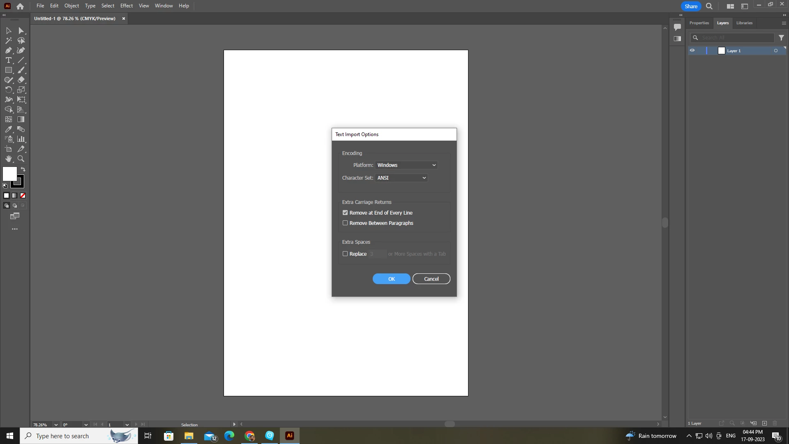The width and height of the screenshot is (789, 444).
Task: Select the Rectangle tool
Action: pos(8,70)
